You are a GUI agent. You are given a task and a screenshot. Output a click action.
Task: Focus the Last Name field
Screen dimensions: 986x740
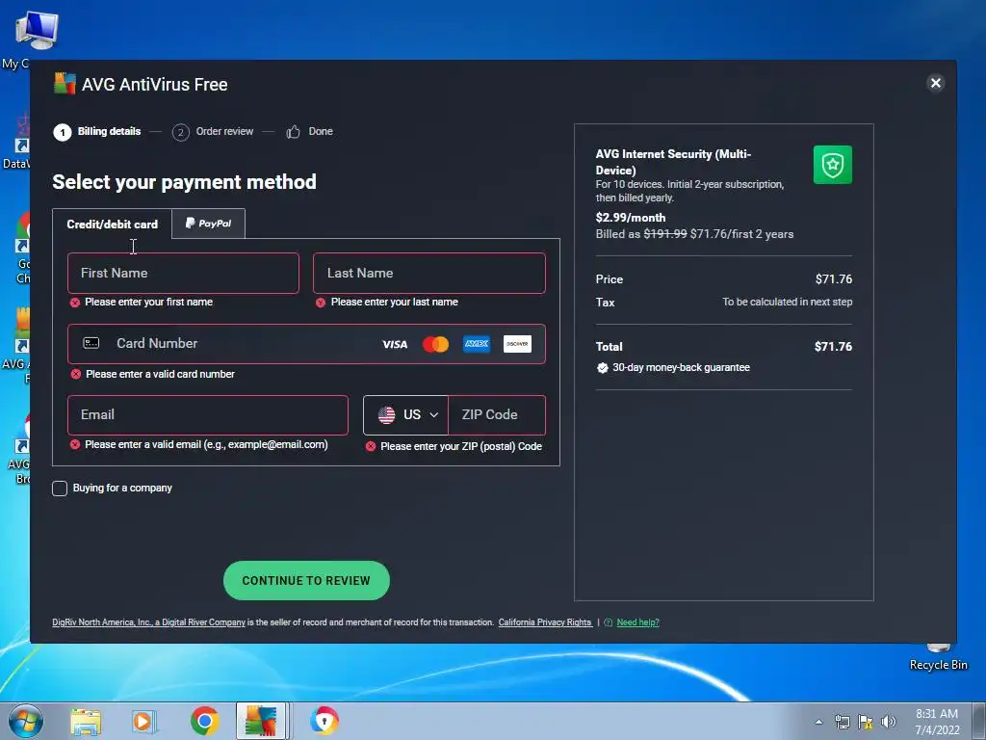point(428,273)
